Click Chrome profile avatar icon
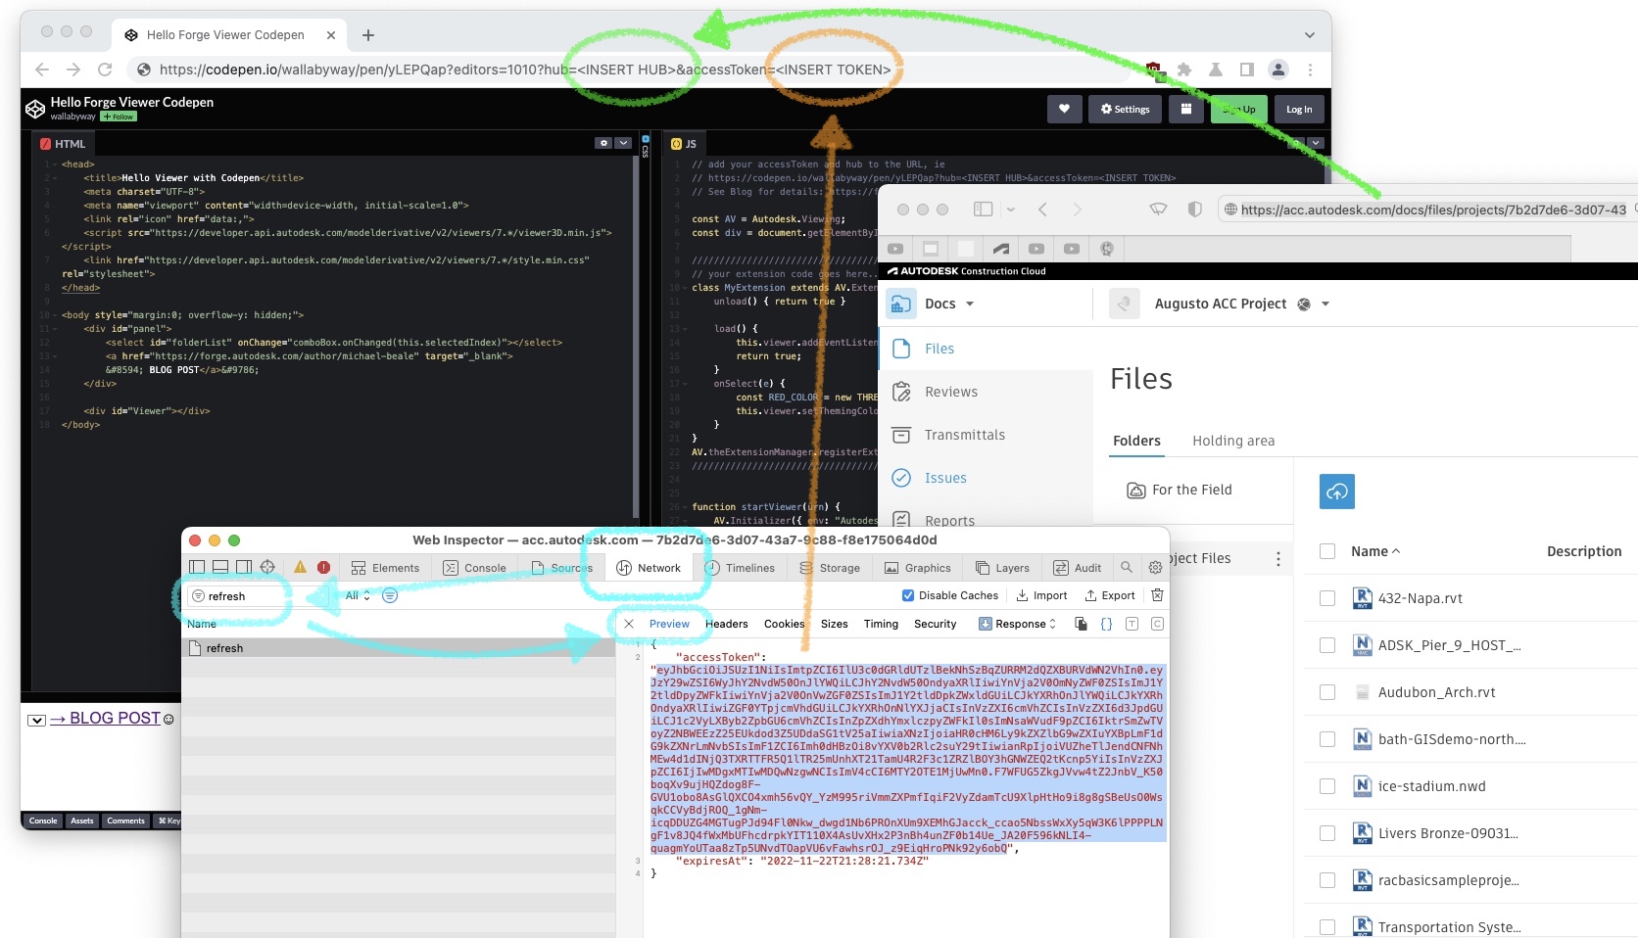Screen dimensions: 1638x938 [1278, 70]
